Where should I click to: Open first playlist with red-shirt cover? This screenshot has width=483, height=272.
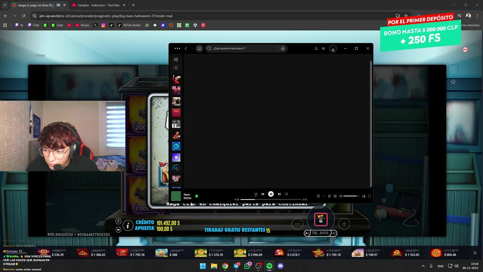click(x=176, y=79)
